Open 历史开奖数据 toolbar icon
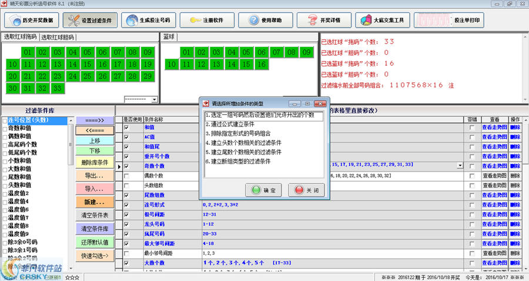This screenshot has height=281, width=529. click(x=15, y=20)
